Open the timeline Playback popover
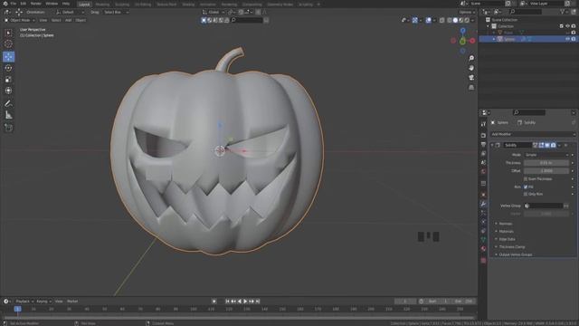This screenshot has width=579, height=326. coord(24,302)
